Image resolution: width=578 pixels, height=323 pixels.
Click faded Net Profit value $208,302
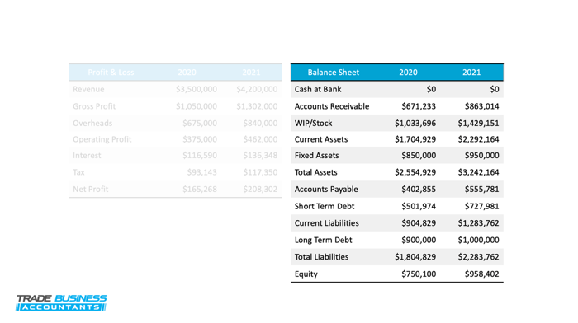260,190
